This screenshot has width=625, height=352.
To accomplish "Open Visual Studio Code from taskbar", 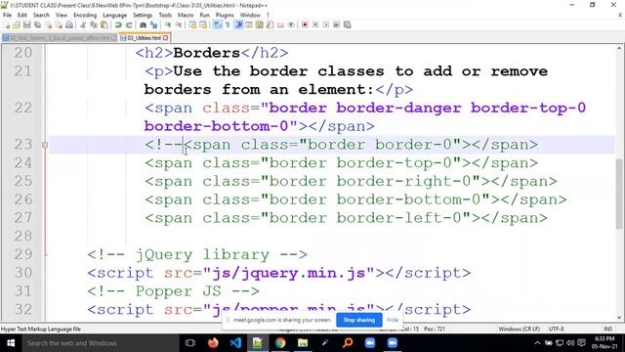I will click(x=235, y=343).
